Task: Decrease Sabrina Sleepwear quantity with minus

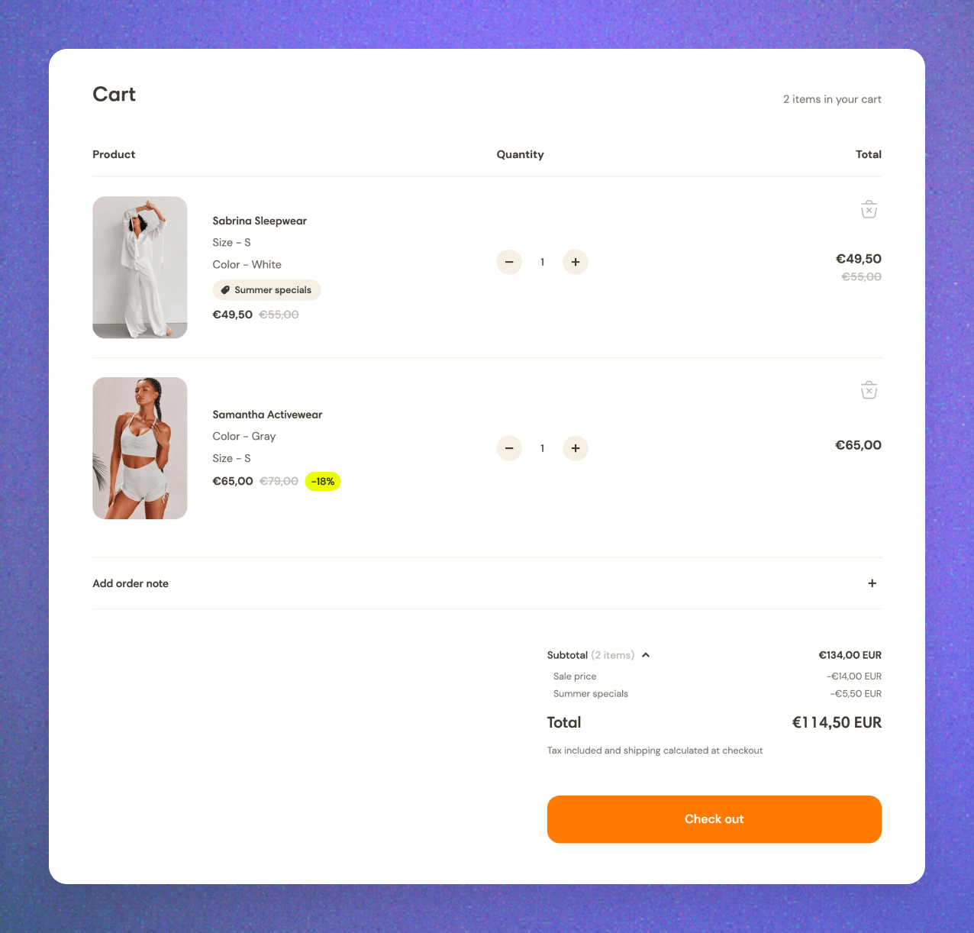Action: (x=509, y=262)
